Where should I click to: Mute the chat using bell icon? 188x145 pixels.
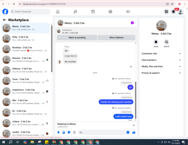point(156,42)
